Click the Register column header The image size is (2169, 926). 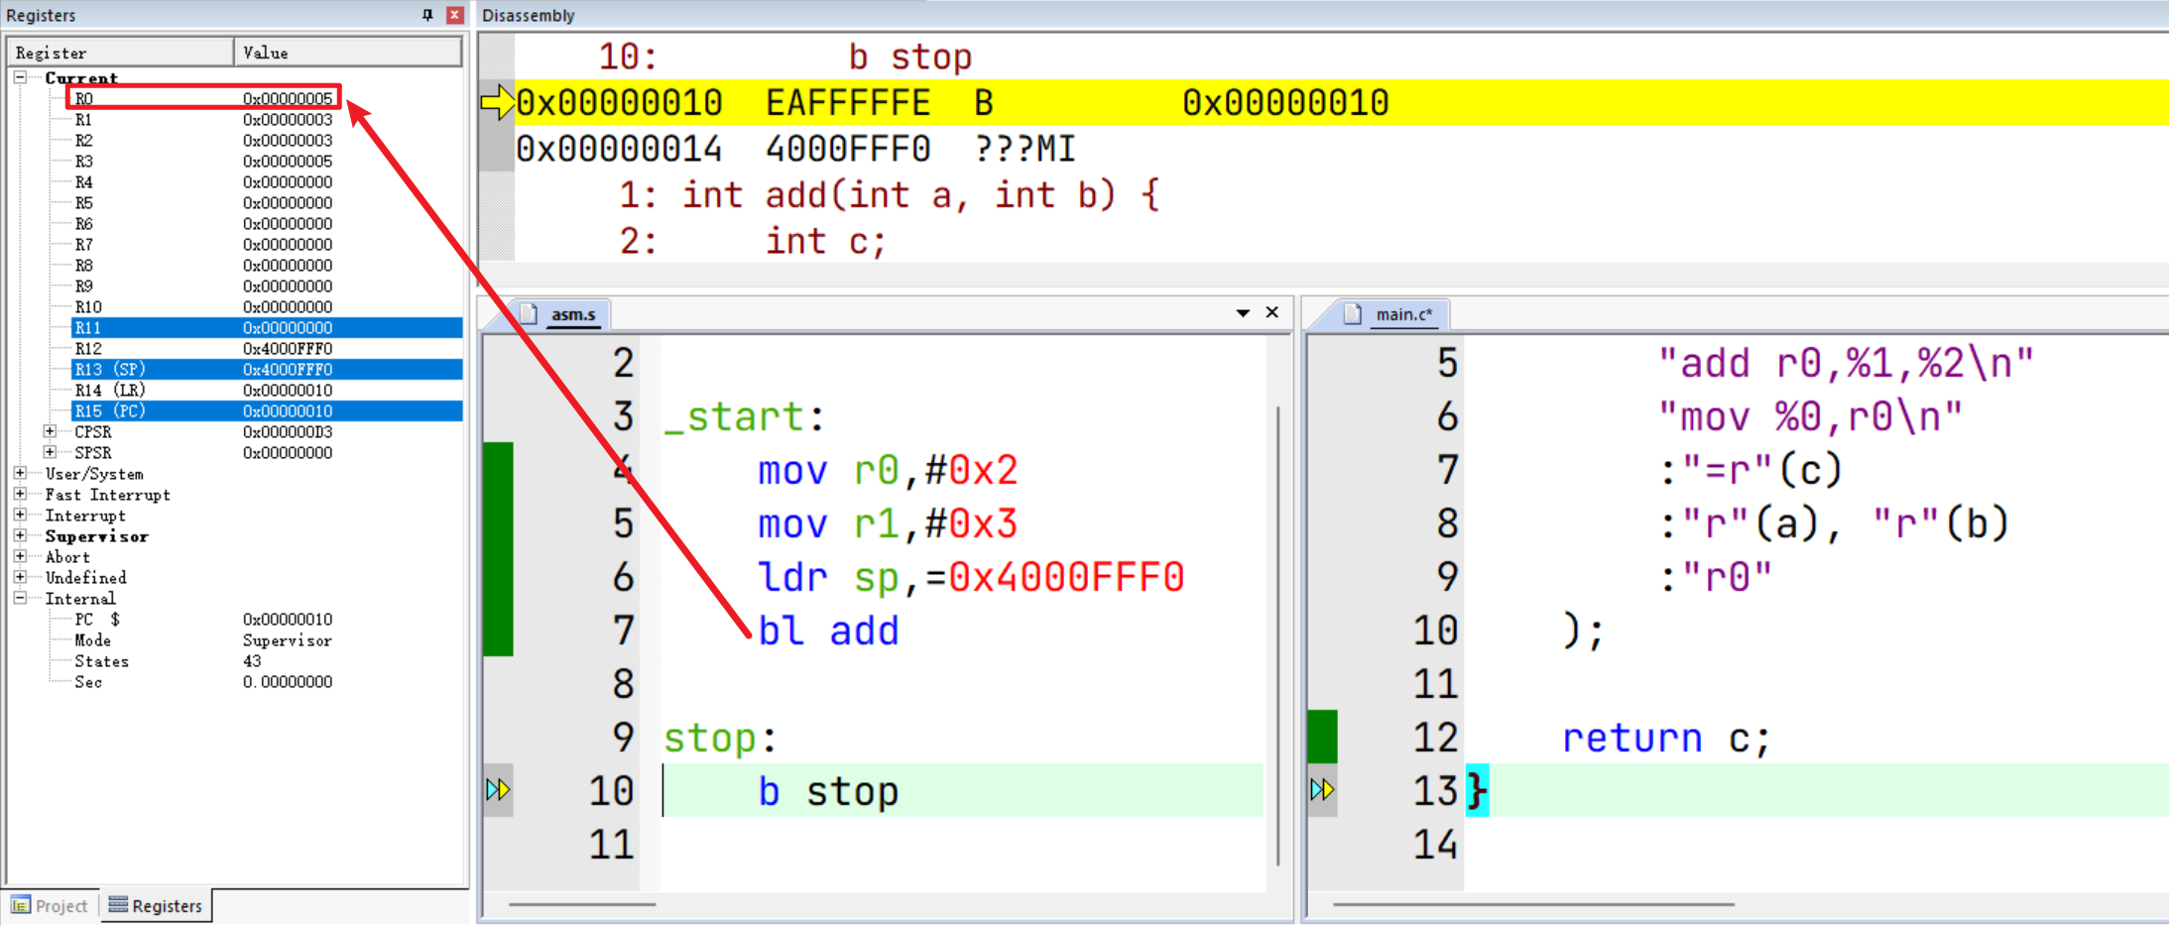[x=121, y=53]
